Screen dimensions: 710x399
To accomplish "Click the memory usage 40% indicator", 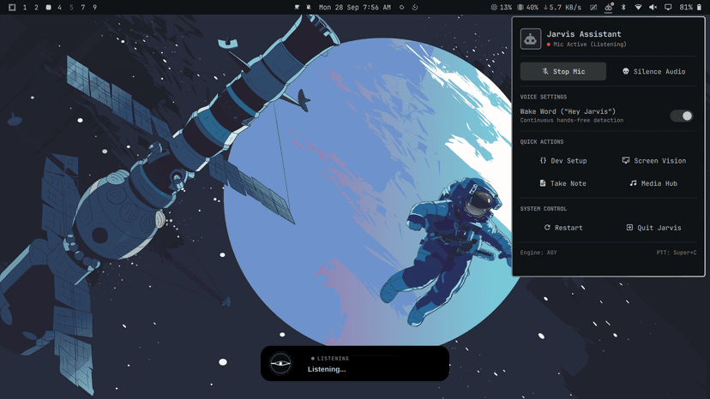I will tap(527, 7).
